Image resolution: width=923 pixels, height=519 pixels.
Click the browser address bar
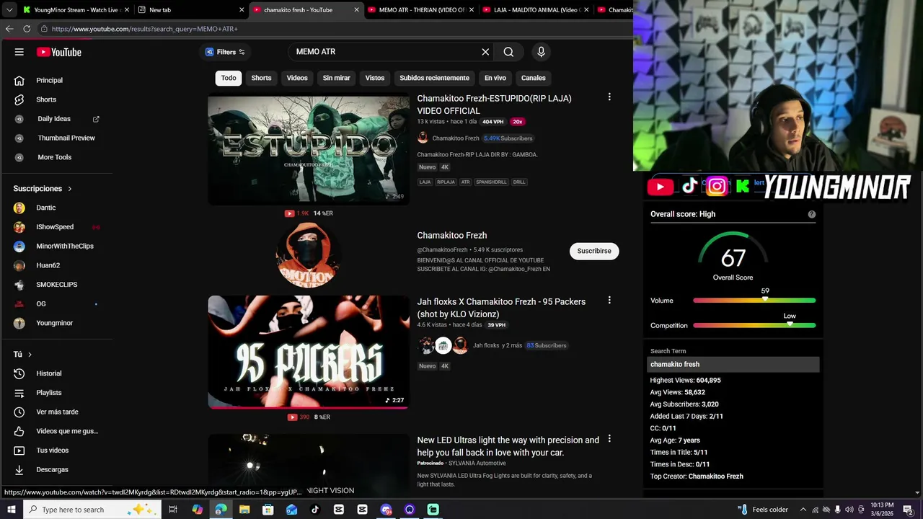tap(335, 29)
